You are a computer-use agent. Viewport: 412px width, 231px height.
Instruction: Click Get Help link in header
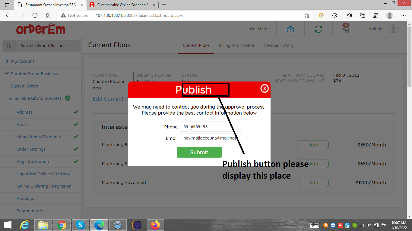(x=258, y=29)
